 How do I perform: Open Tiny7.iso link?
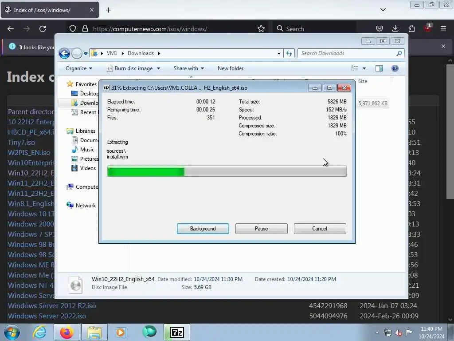(21, 143)
